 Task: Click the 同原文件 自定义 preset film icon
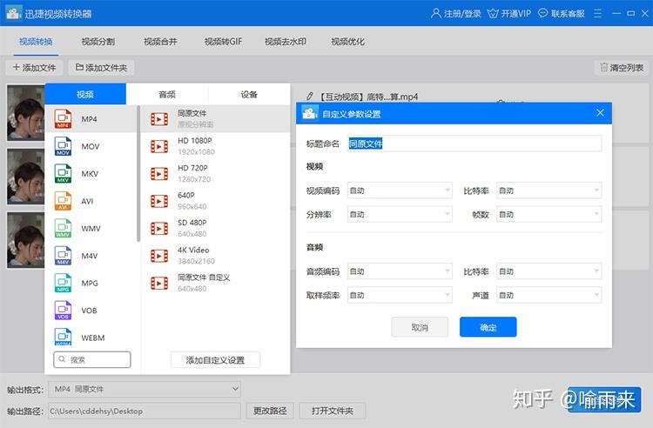159,284
